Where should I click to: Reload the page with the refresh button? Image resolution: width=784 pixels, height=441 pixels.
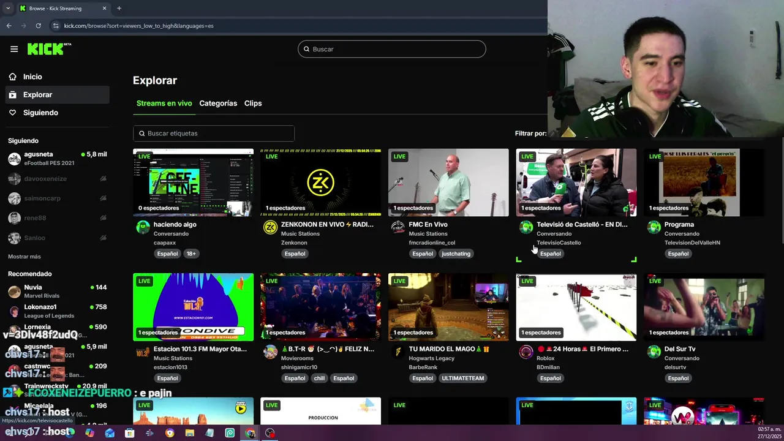click(x=38, y=26)
